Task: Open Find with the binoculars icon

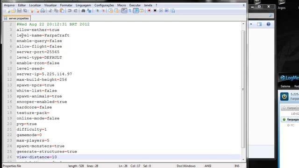Action: (x=83, y=11)
